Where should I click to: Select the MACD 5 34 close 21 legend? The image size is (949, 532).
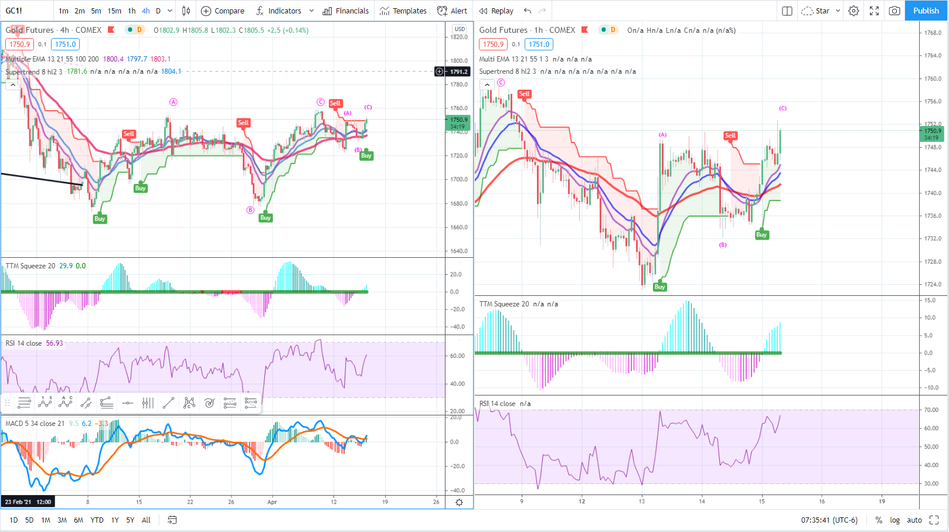35,423
